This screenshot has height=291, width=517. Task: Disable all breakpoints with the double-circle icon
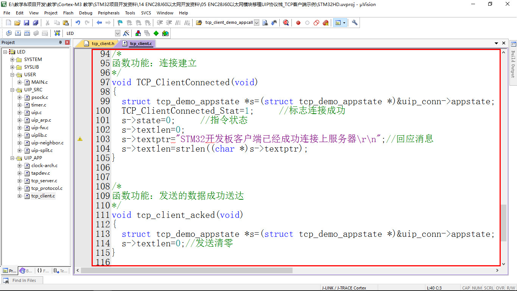pos(316,23)
